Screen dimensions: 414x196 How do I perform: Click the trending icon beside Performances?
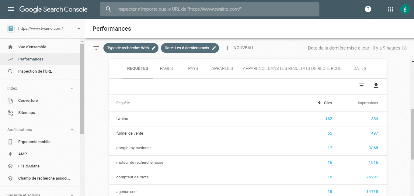[10, 59]
